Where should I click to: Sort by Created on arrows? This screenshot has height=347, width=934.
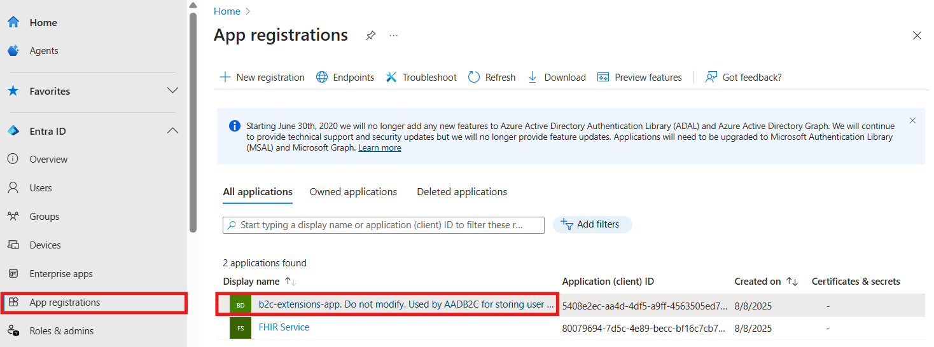point(792,282)
